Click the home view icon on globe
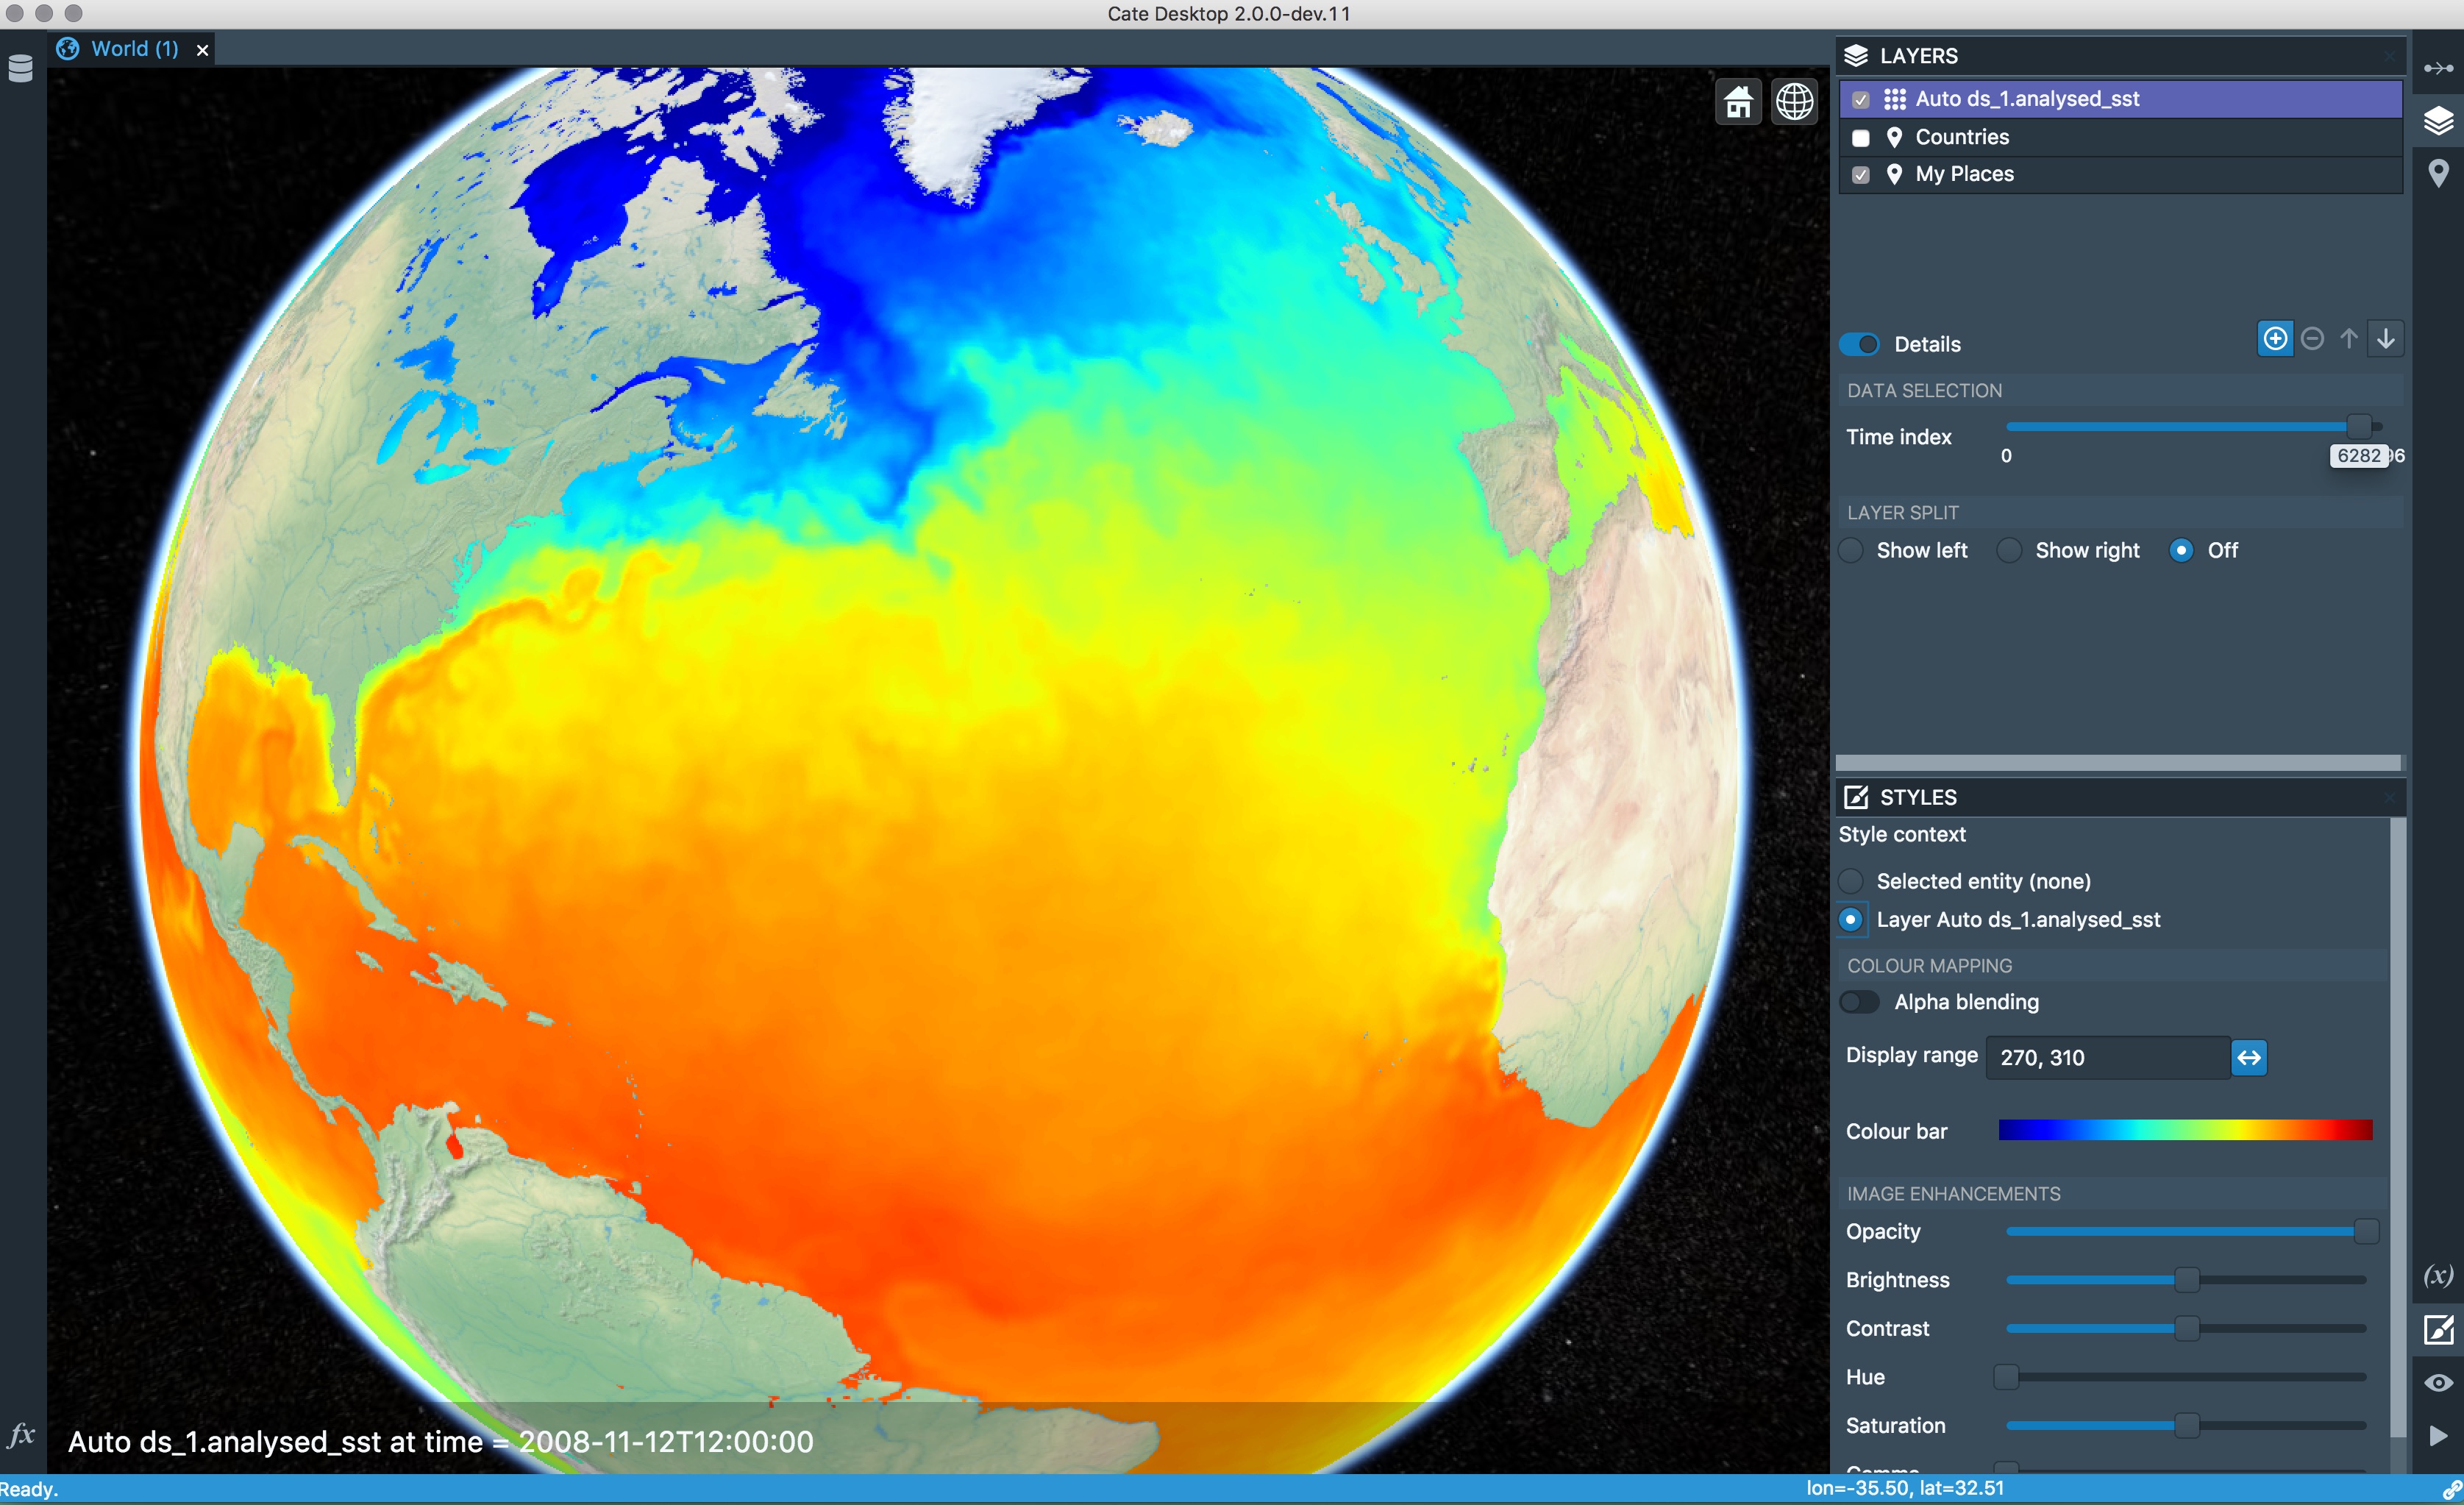 pos(1738,102)
